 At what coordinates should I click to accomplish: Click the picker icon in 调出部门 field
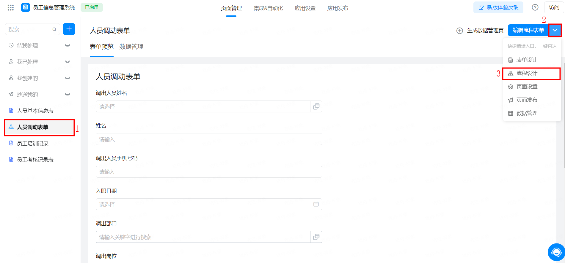click(x=316, y=237)
